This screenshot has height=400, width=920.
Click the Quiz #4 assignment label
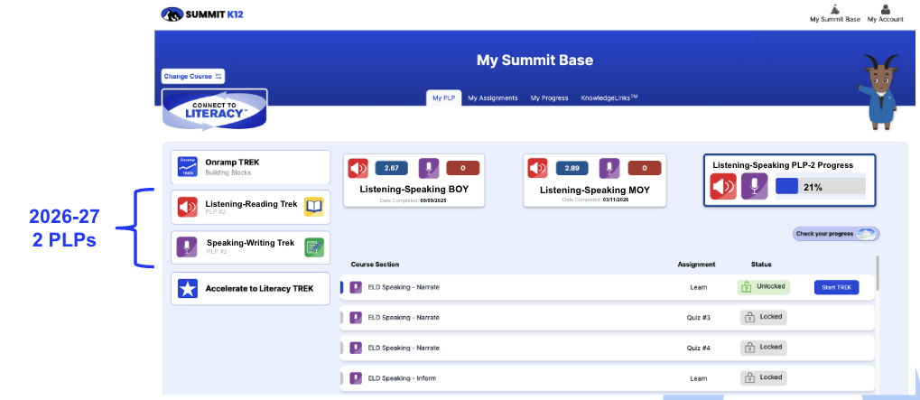click(698, 348)
